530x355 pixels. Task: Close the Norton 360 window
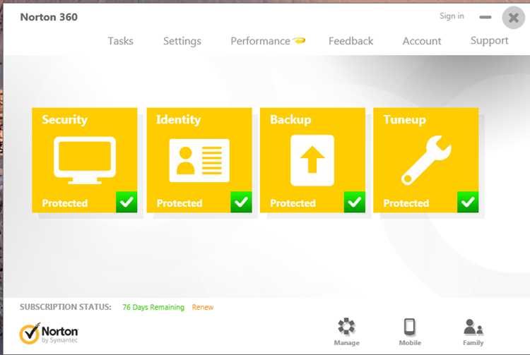pos(514,18)
